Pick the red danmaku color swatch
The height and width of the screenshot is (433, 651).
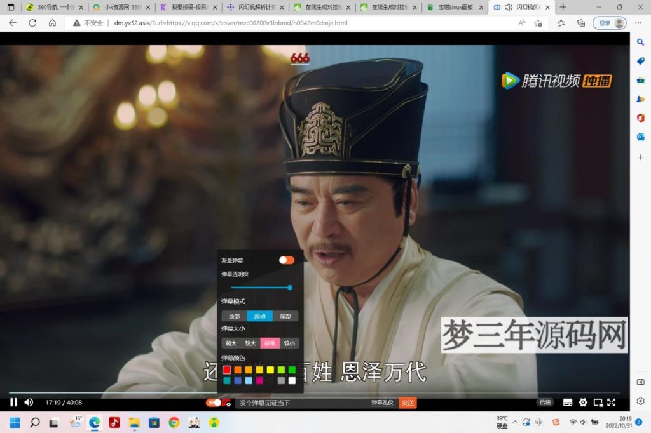coord(227,370)
